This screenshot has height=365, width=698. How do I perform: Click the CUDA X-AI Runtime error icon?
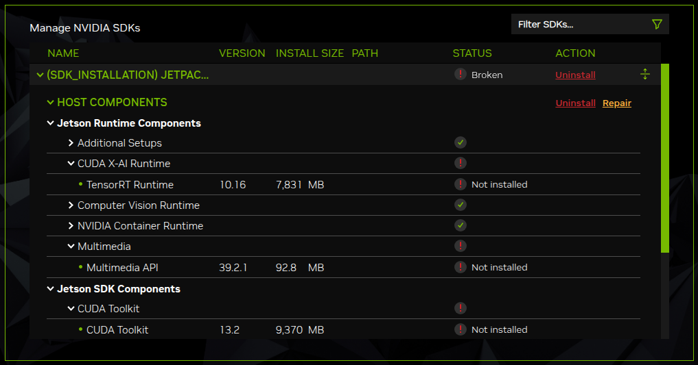[461, 163]
